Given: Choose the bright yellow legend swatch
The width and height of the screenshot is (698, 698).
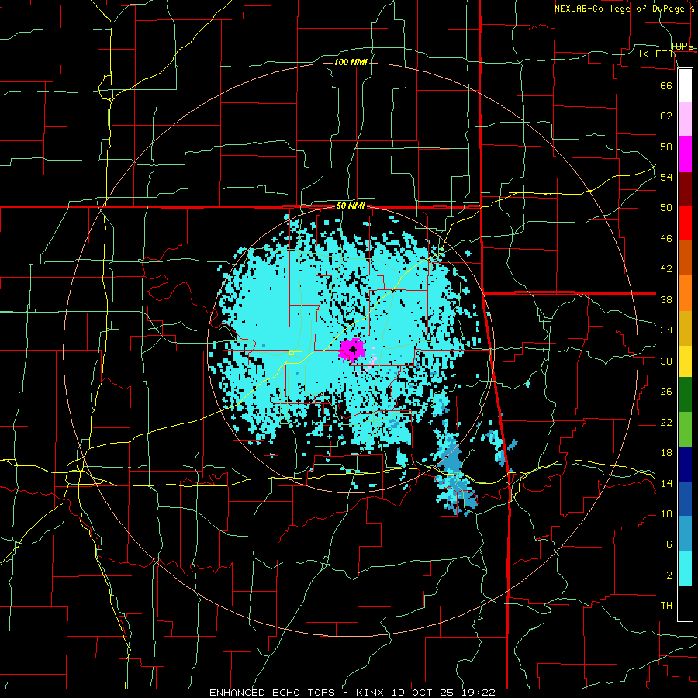Looking at the screenshot, I should (x=685, y=361).
